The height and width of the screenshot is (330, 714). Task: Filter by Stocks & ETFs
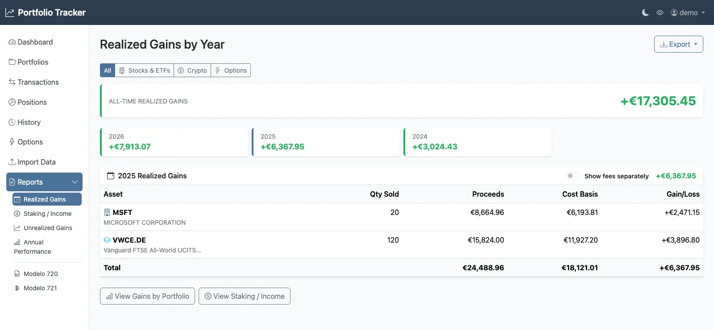click(145, 70)
